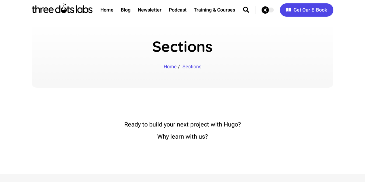Click the Sections breadcrumb link
This screenshot has height=182, width=365.
192,66
